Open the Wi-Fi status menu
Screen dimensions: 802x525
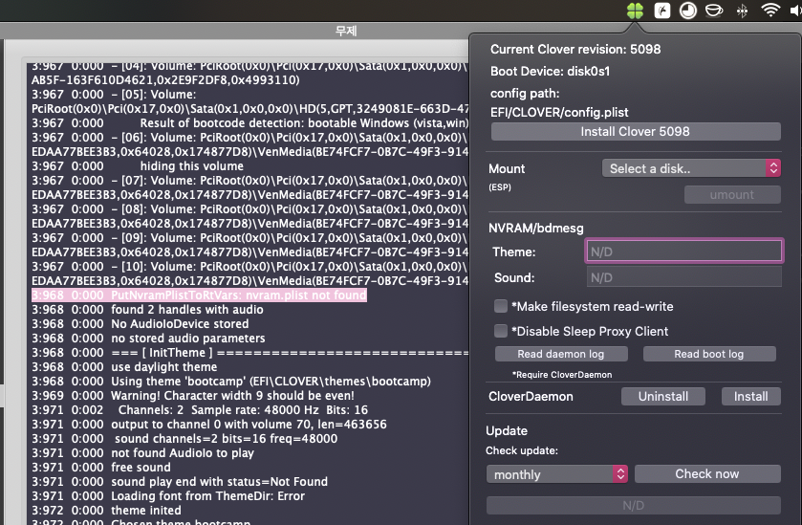coord(770,10)
